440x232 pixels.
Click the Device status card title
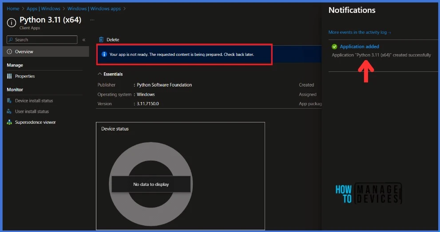pyautogui.click(x=115, y=129)
